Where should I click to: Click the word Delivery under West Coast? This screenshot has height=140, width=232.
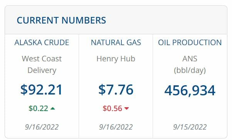(42, 70)
